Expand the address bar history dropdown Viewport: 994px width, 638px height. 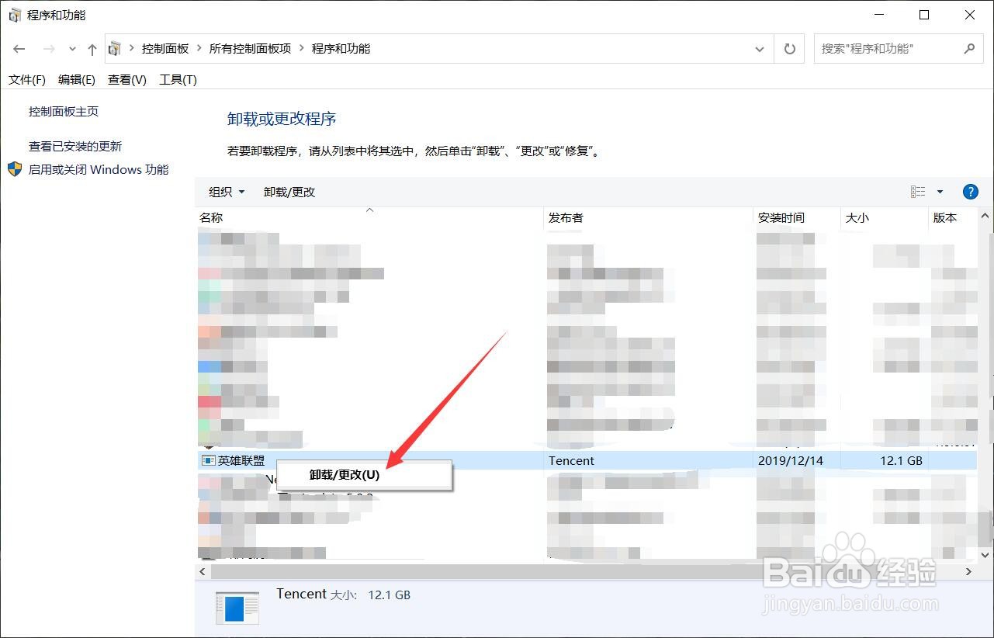(x=760, y=49)
